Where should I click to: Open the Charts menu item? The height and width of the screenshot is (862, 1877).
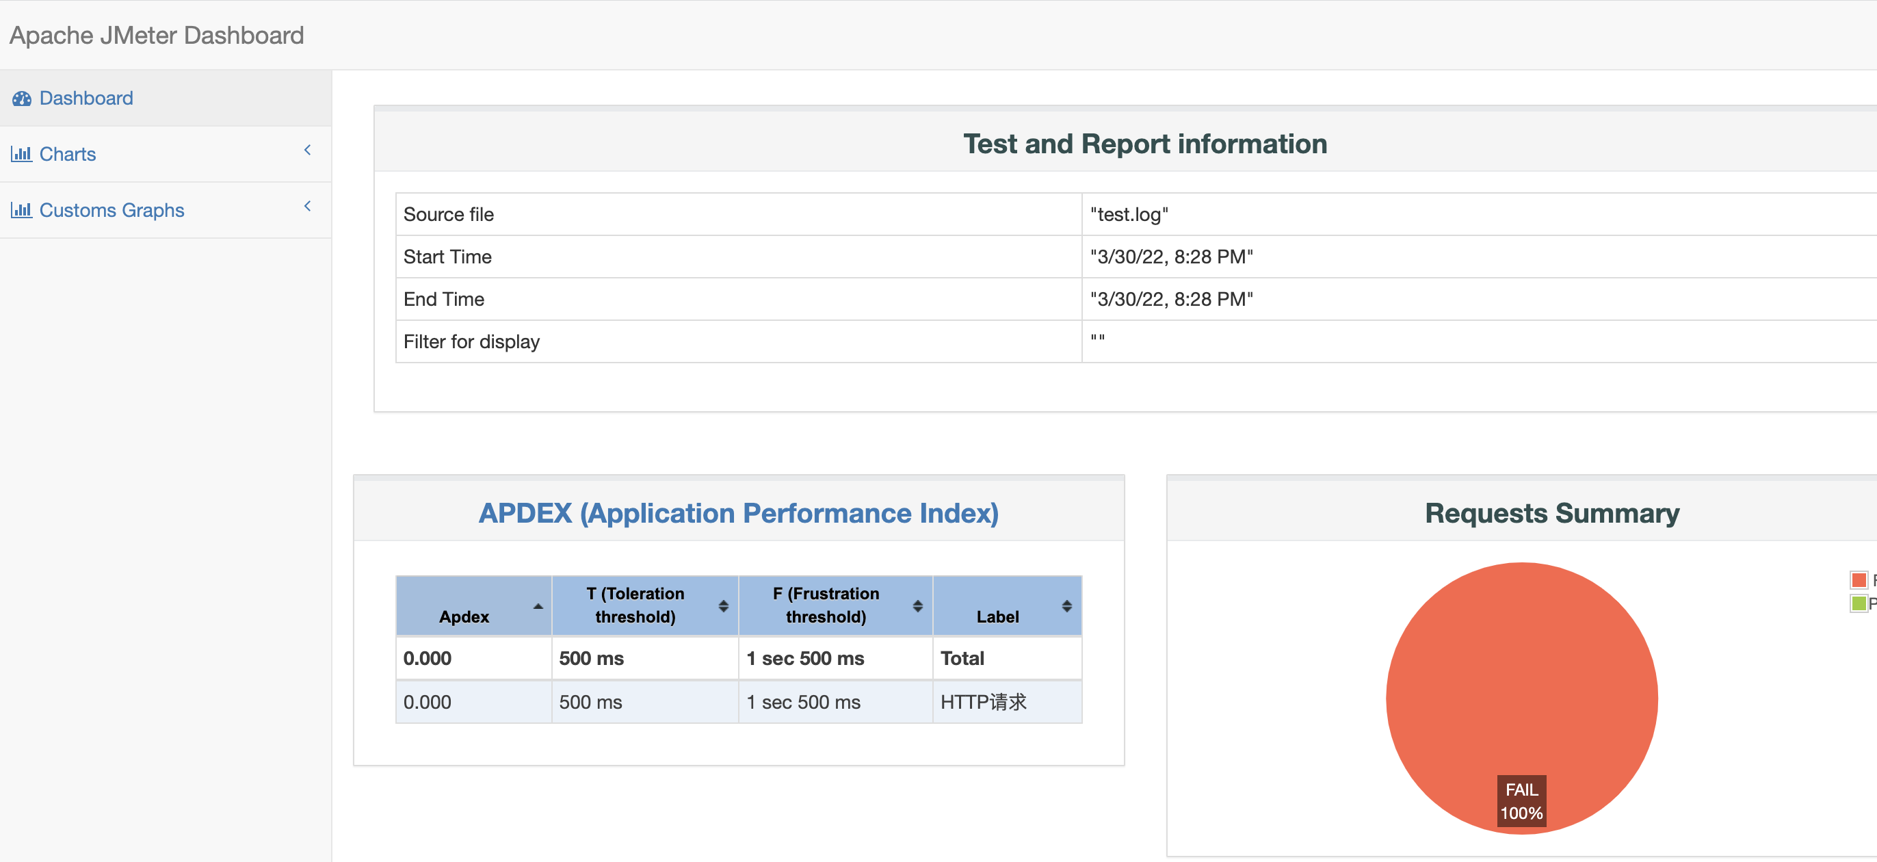tap(166, 154)
